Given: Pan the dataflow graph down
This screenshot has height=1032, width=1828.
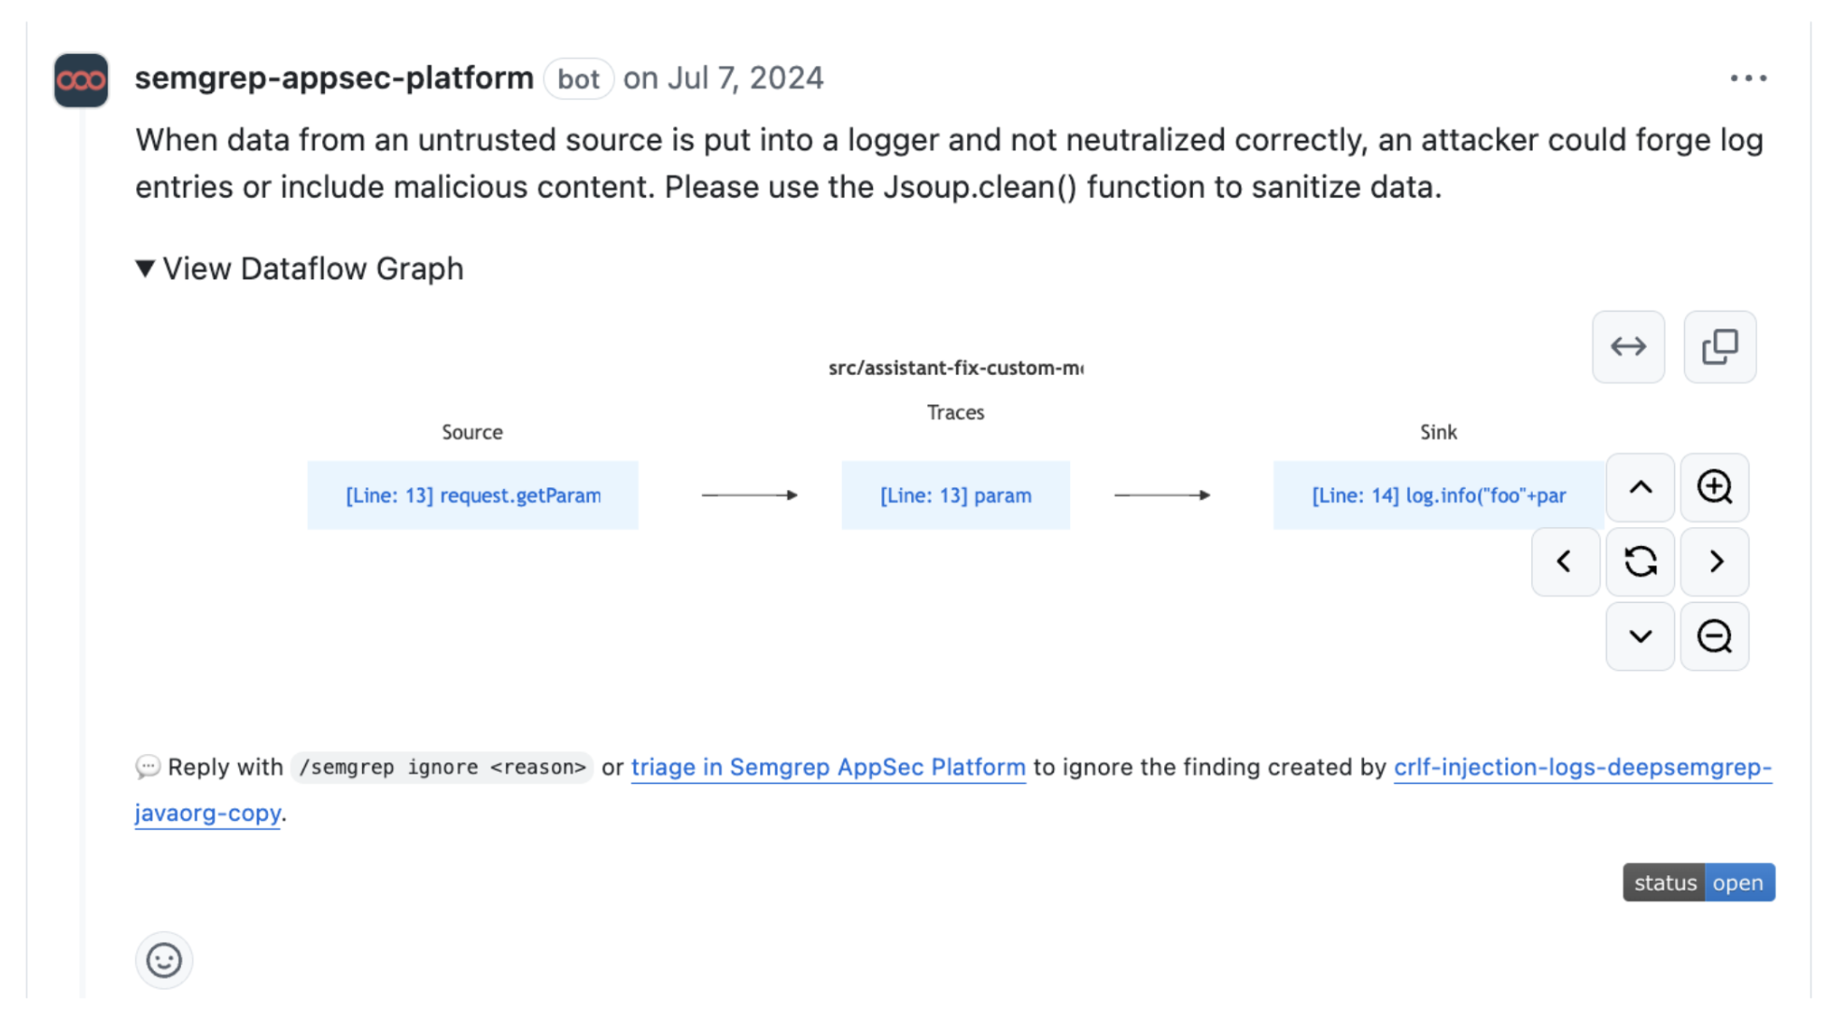Looking at the screenshot, I should click(x=1640, y=636).
